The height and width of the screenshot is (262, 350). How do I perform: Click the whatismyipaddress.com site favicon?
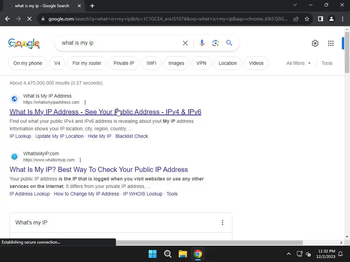[14, 99]
